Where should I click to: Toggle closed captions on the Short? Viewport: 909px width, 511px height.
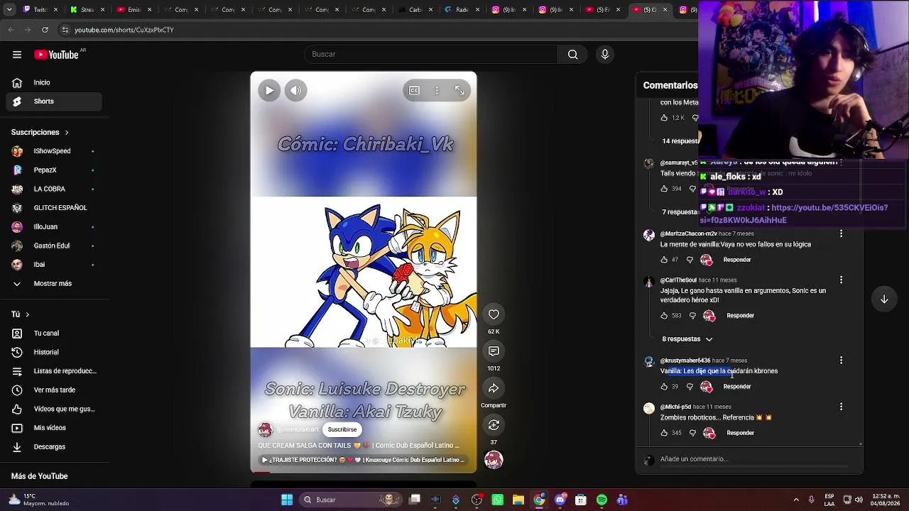(414, 90)
